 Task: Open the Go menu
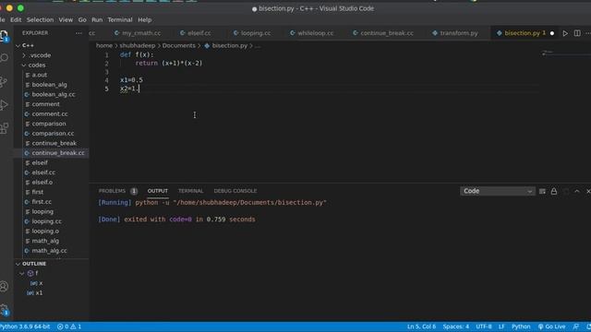coord(82,20)
